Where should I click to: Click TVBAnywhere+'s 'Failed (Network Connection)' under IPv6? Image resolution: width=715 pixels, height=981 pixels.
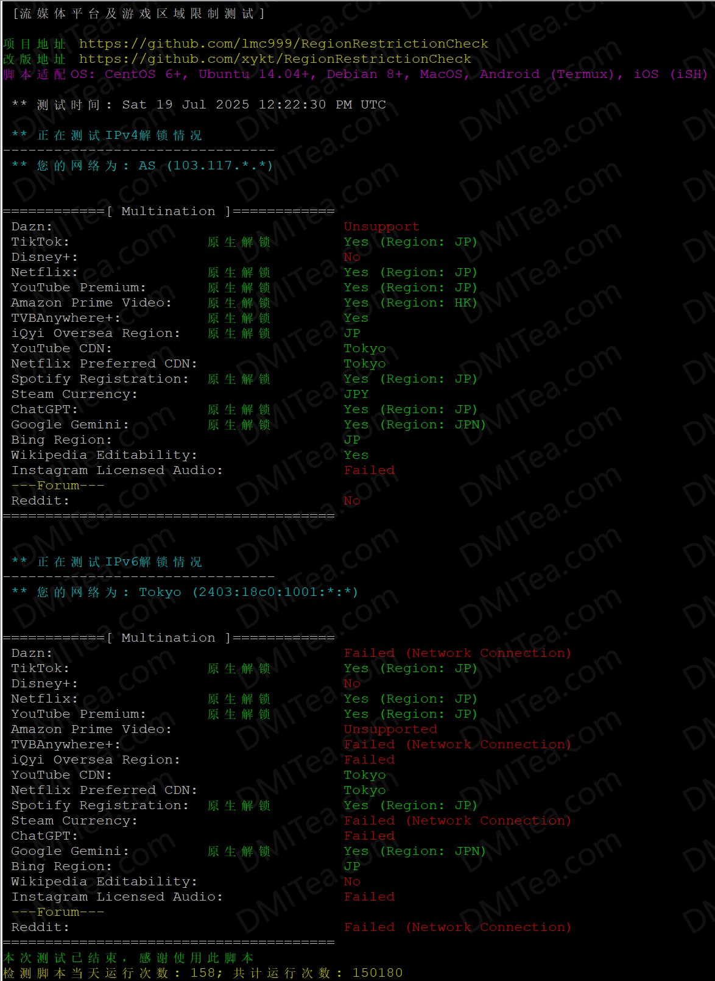pyautogui.click(x=457, y=745)
